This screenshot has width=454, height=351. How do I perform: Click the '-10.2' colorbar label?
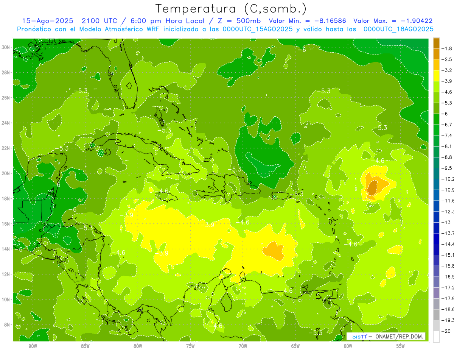(448, 179)
